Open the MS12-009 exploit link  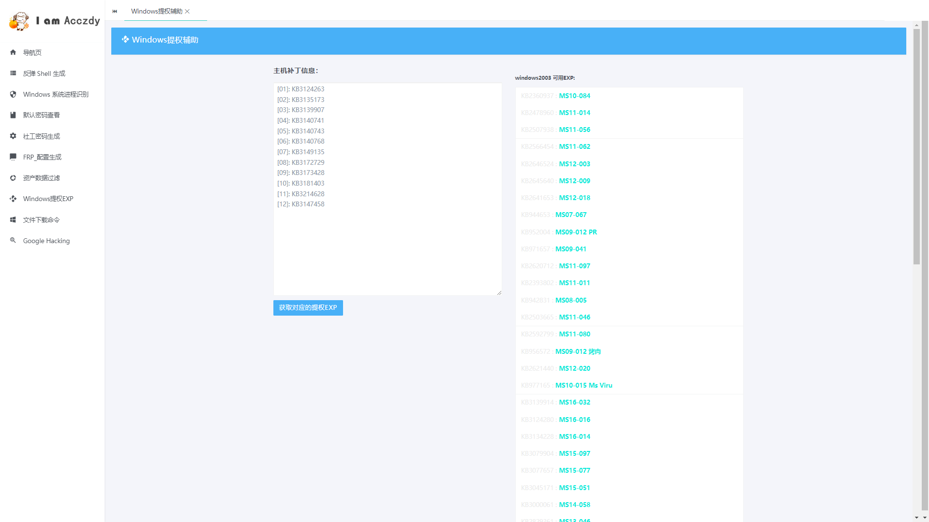(x=574, y=181)
